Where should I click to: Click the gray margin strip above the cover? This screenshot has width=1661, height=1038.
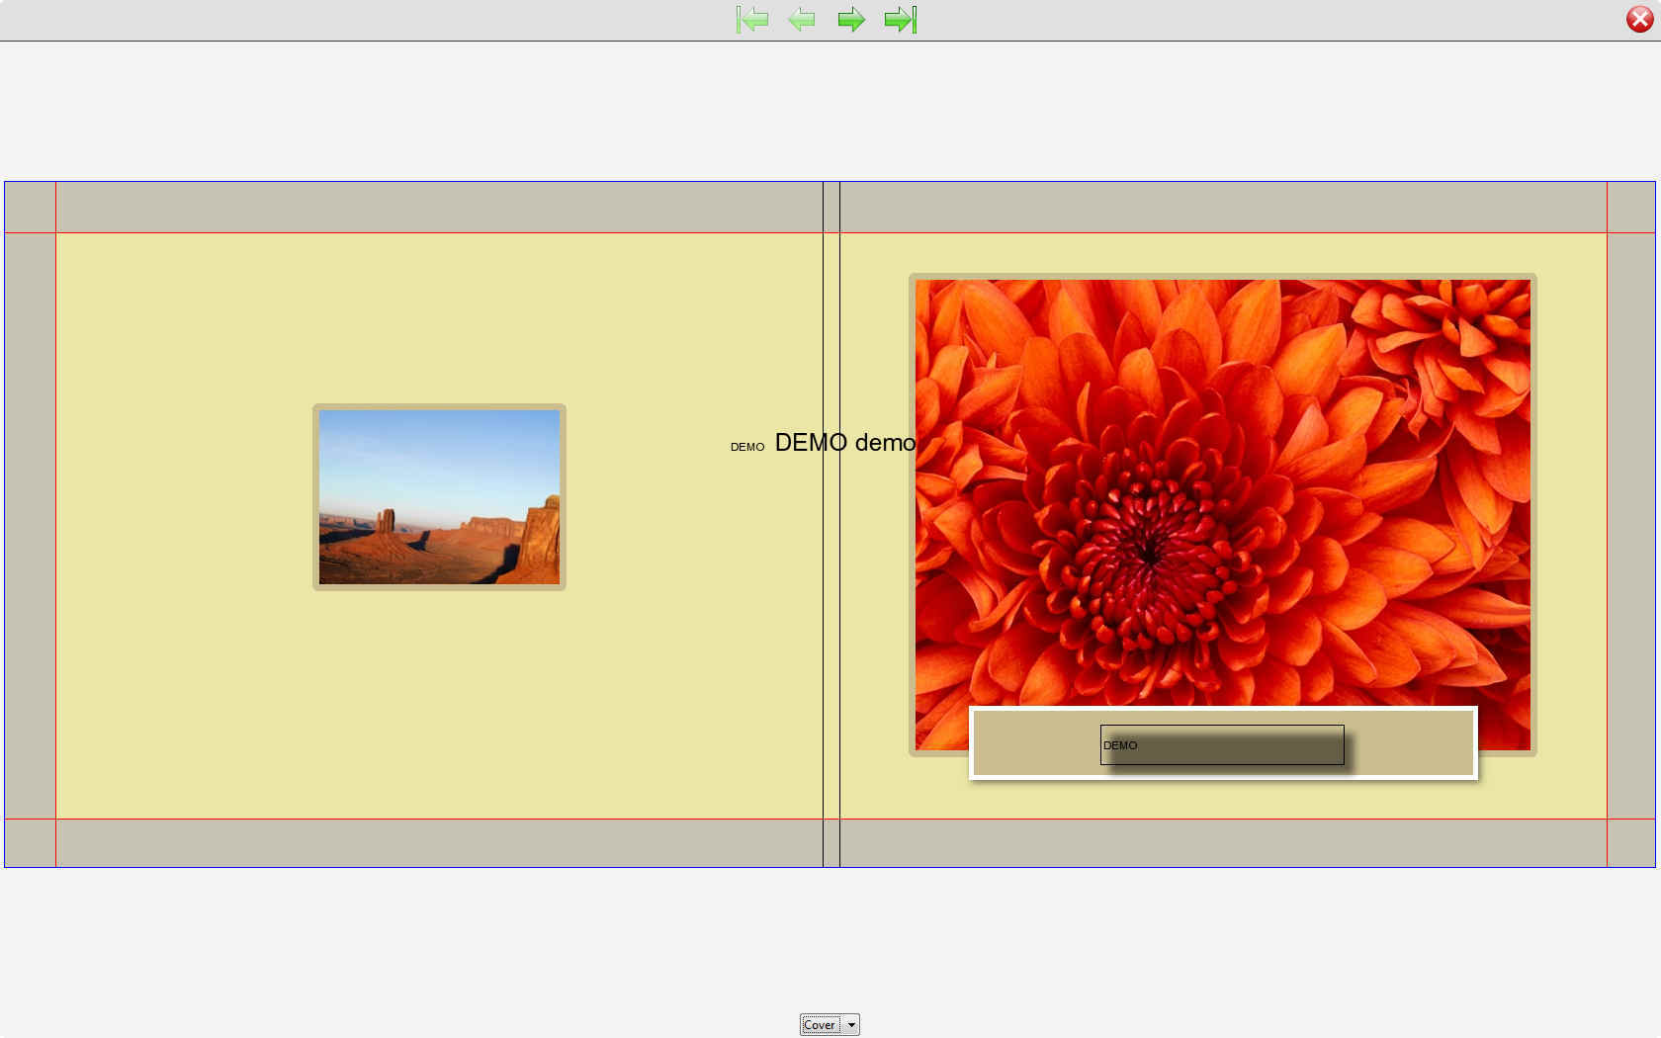coord(395,208)
